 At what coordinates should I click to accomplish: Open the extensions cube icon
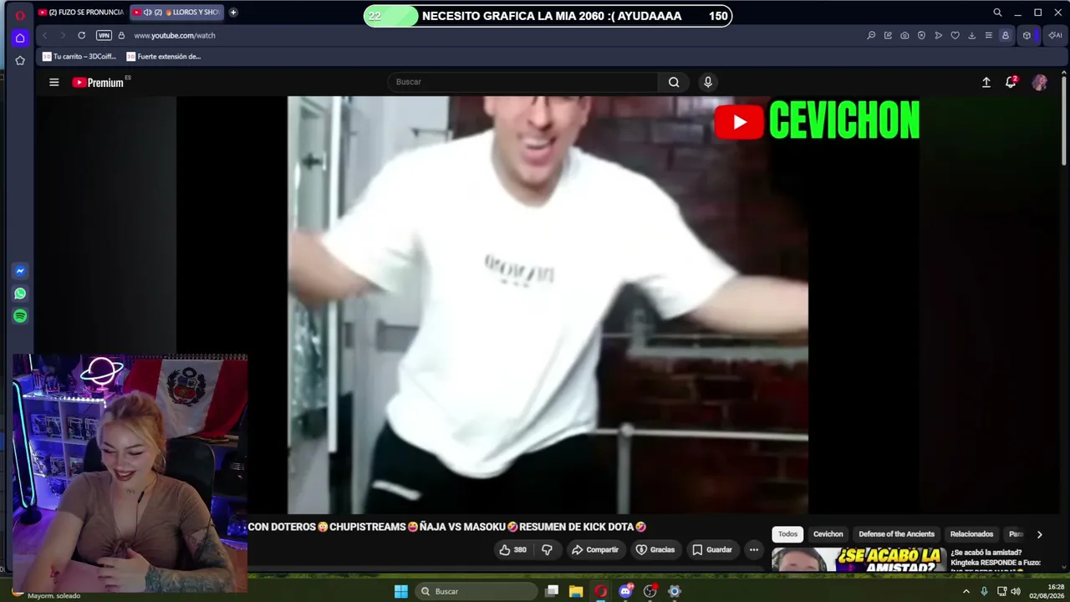pyautogui.click(x=1027, y=35)
